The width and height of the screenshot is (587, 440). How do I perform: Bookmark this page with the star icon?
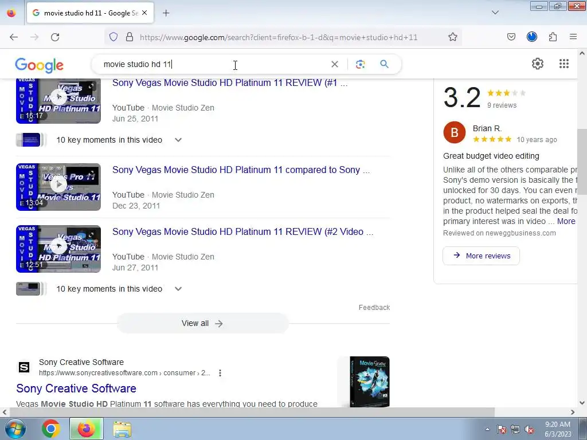(453, 37)
